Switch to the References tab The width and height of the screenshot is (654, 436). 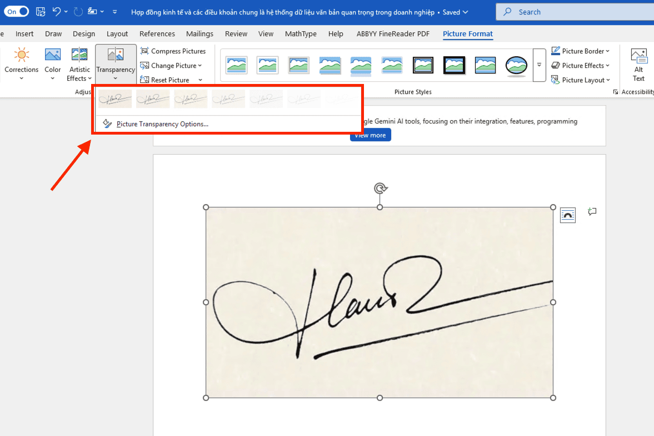(157, 34)
